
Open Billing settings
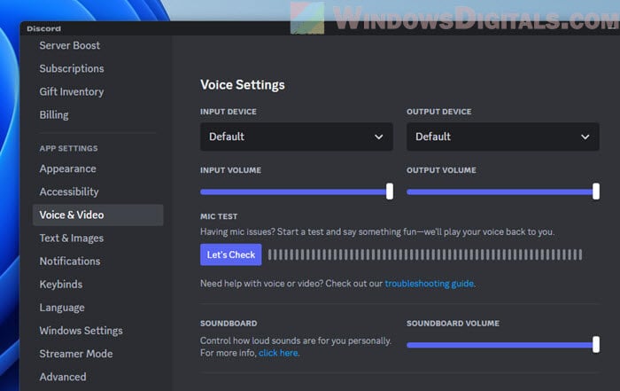tap(54, 114)
